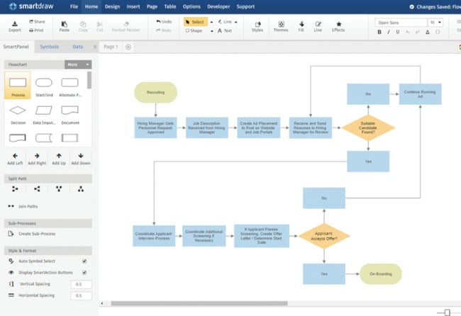This screenshot has width=461, height=316.
Task: Click the Vertical Spacing input field
Action: pos(81,284)
